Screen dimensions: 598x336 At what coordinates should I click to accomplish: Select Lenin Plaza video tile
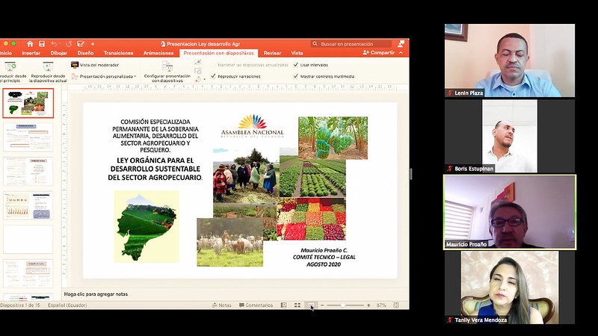(x=510, y=60)
